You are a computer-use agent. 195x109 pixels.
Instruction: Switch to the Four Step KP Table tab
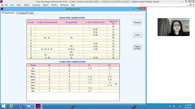pyautogui.click(x=25, y=13)
